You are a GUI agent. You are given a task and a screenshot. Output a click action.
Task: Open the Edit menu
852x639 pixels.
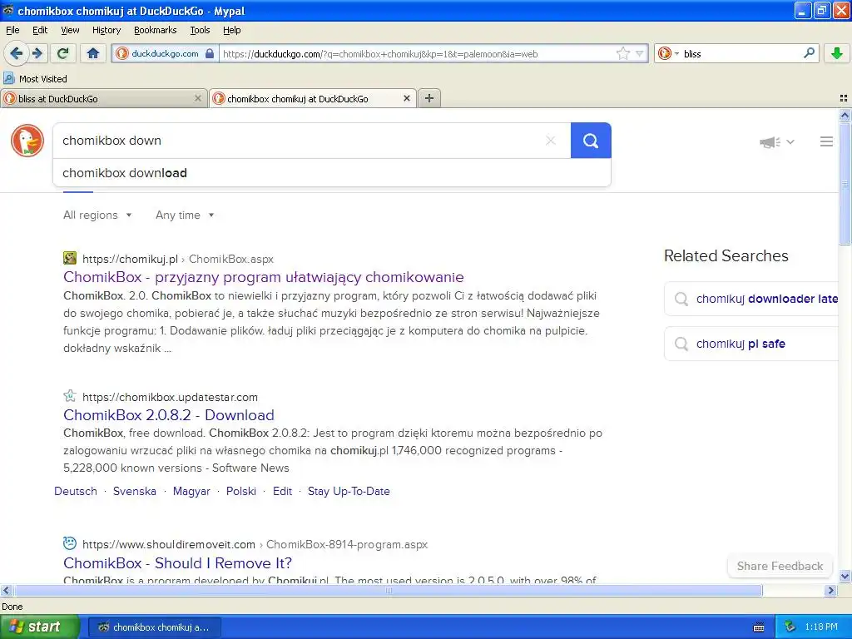click(x=40, y=30)
